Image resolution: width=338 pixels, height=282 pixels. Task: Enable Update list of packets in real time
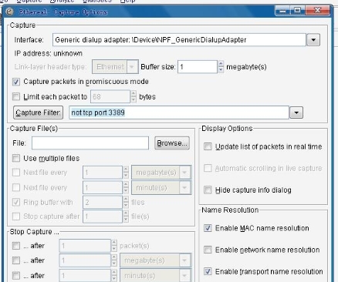point(208,146)
